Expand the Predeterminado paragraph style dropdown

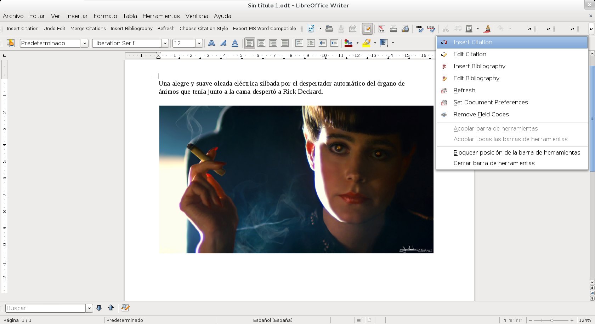[85, 43]
